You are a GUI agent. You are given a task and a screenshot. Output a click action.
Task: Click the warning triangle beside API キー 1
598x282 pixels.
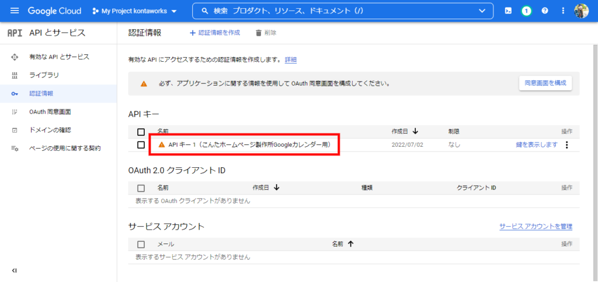point(162,144)
